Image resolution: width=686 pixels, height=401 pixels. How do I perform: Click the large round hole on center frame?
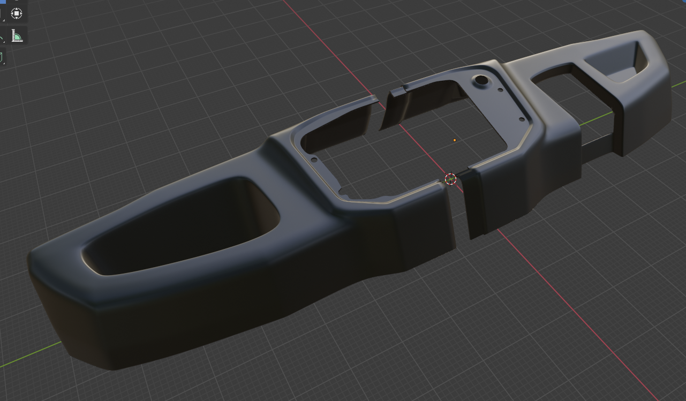tap(480, 81)
